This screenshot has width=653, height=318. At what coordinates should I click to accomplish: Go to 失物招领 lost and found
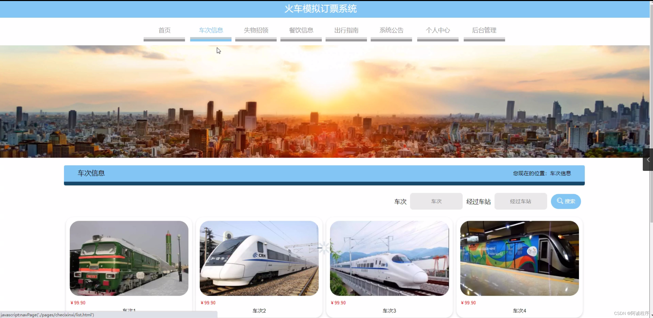(256, 30)
